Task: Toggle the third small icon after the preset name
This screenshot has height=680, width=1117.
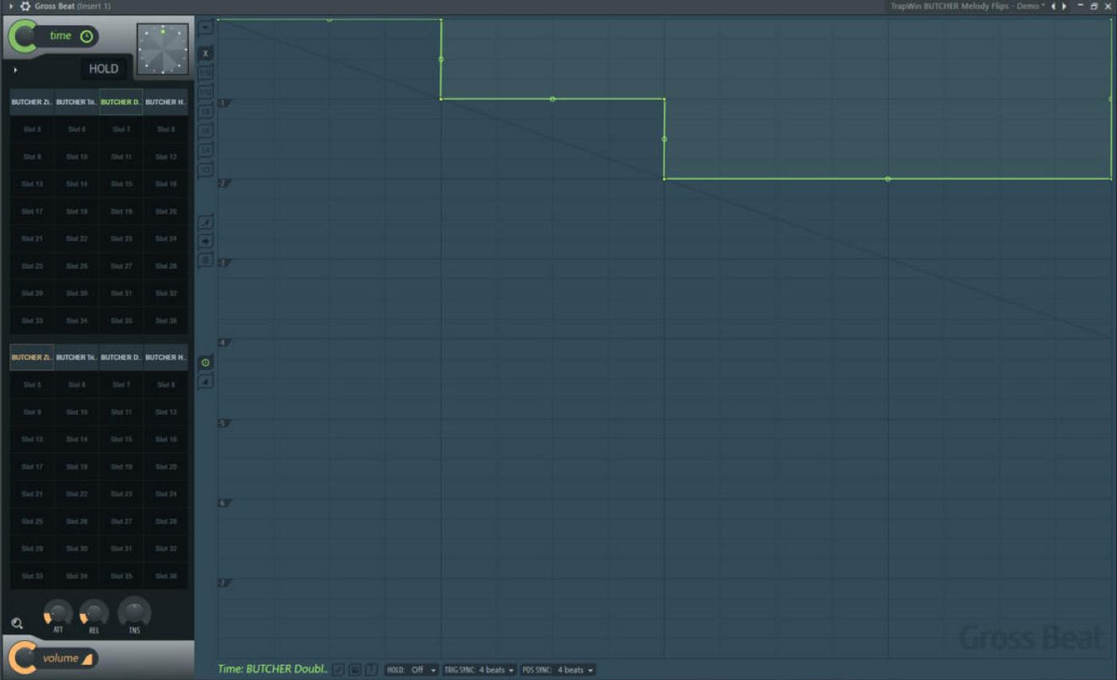Action: 370,670
